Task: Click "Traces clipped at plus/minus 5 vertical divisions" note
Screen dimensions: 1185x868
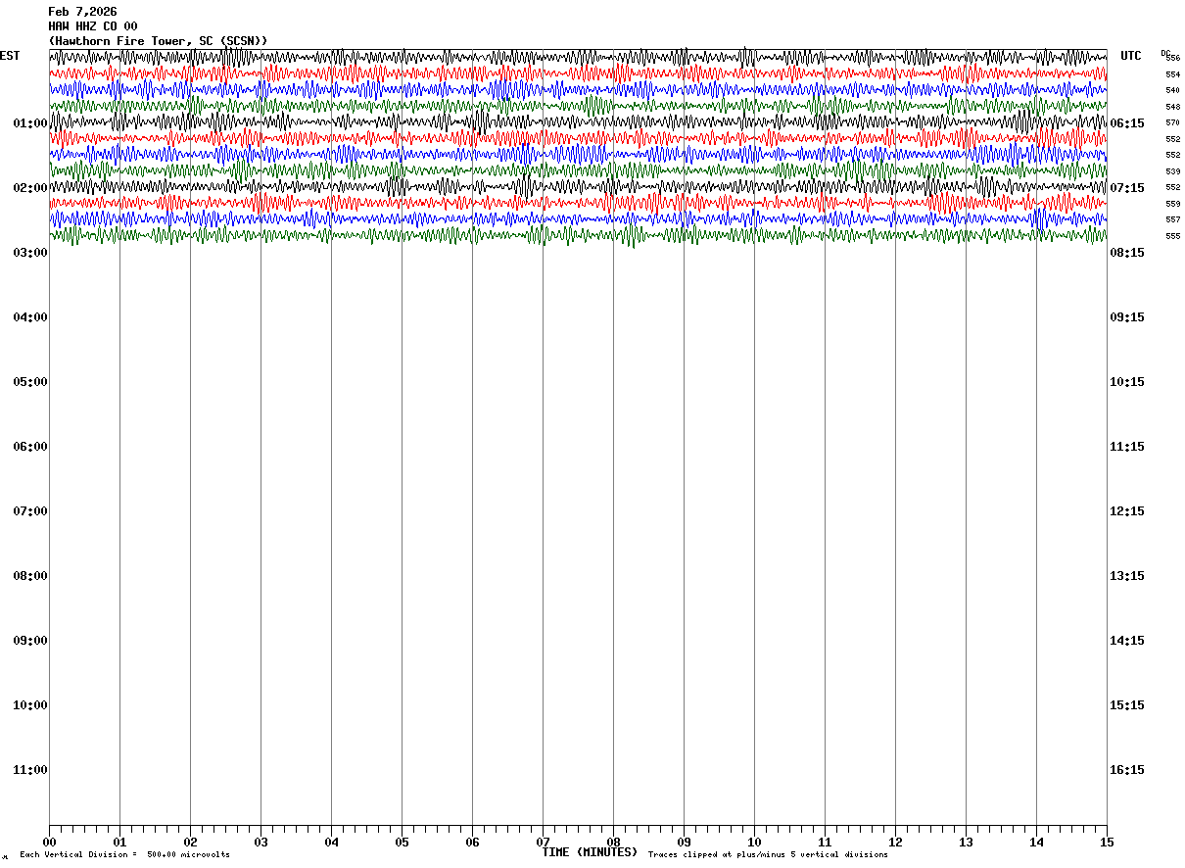Action: 768,855
